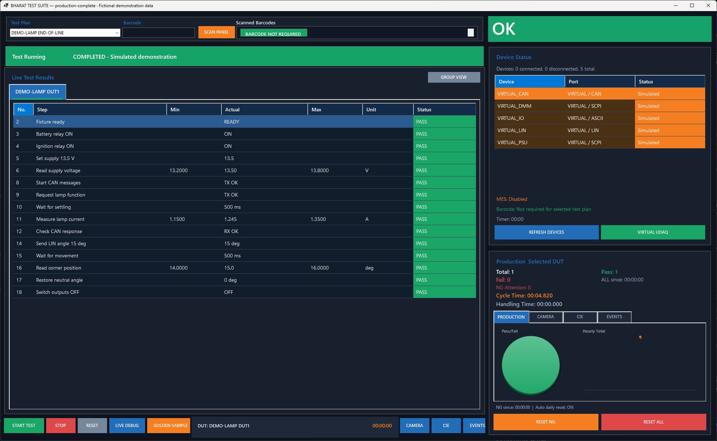Select the VIRTUAL_DMM device row
Screen dimensions: 717x441
(600, 106)
